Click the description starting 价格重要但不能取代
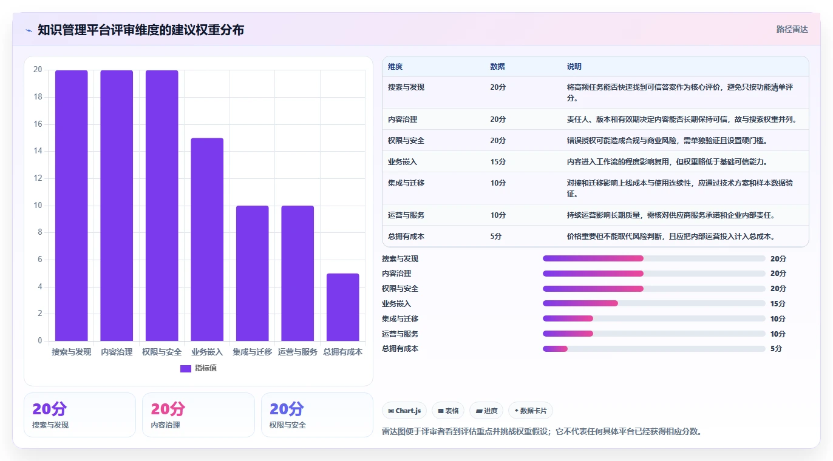This screenshot has height=461, width=833. (670, 237)
